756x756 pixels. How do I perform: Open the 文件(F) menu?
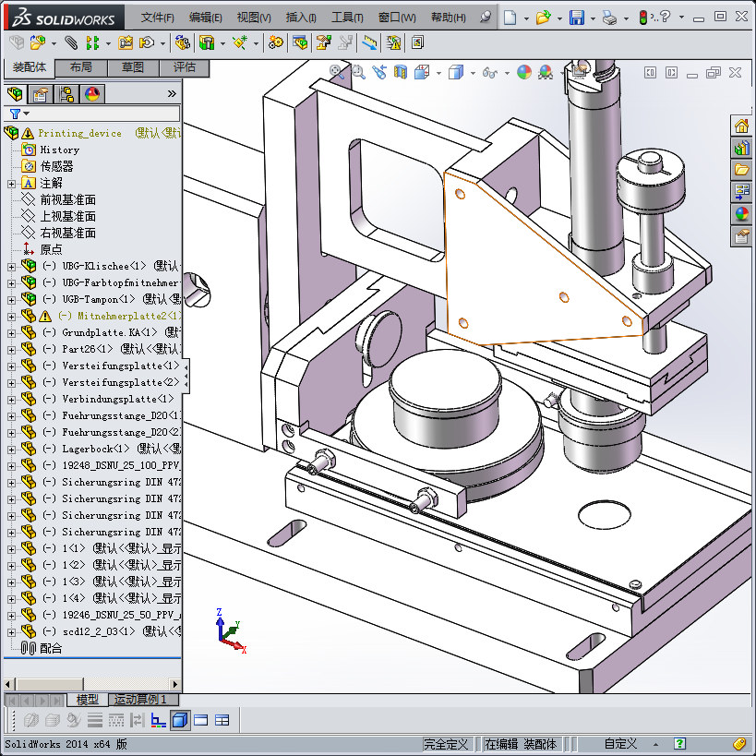(157, 18)
